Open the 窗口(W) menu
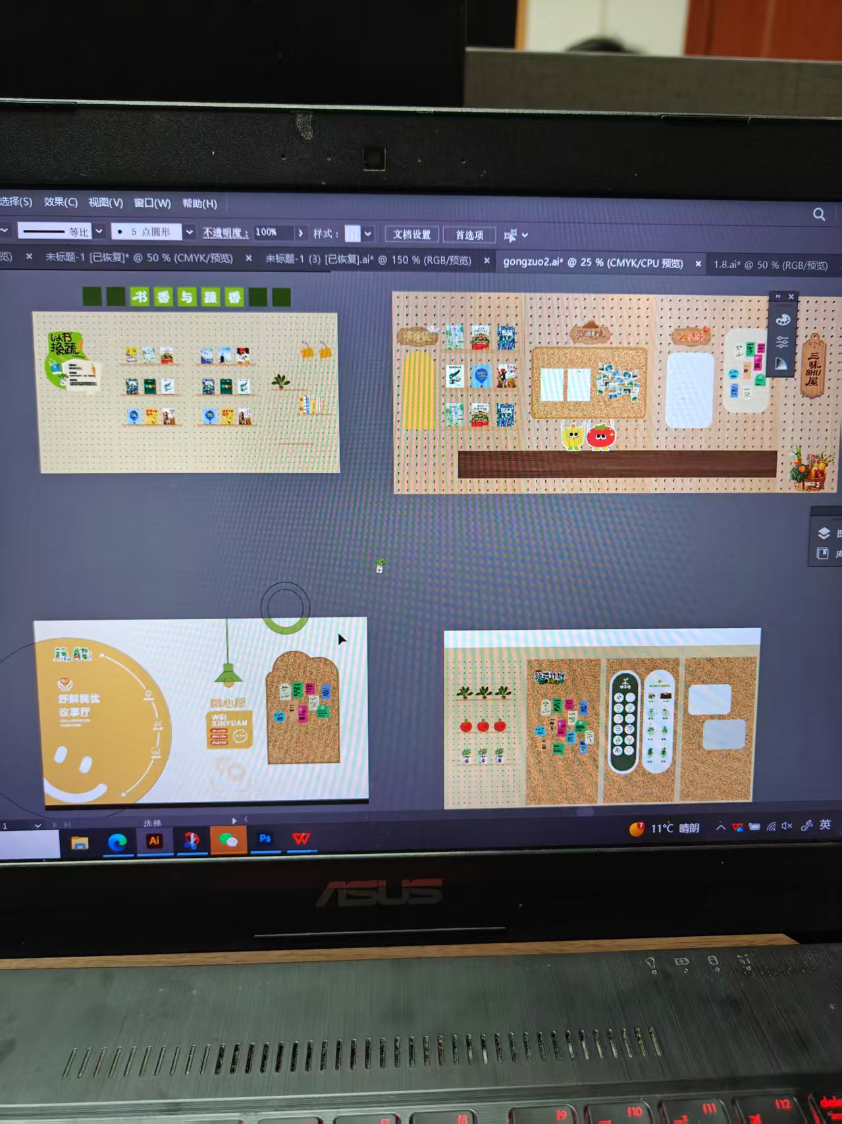Image resolution: width=842 pixels, height=1124 pixels. point(152,204)
